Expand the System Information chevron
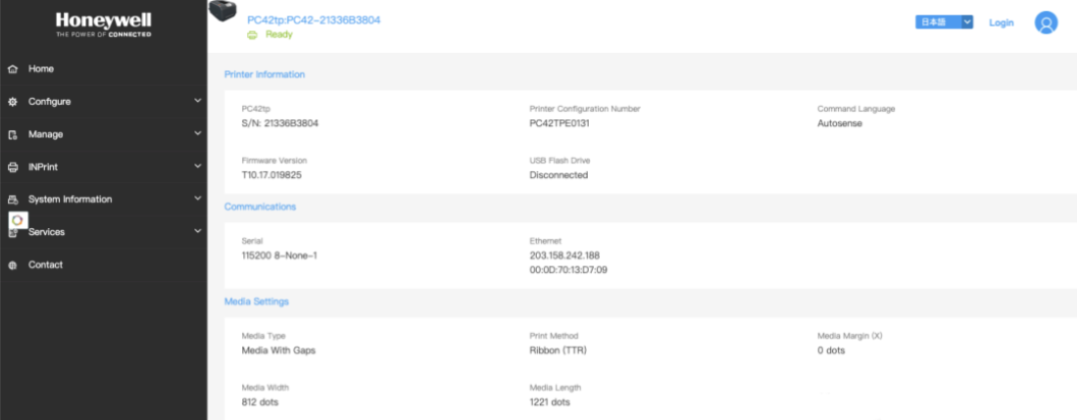 (198, 199)
